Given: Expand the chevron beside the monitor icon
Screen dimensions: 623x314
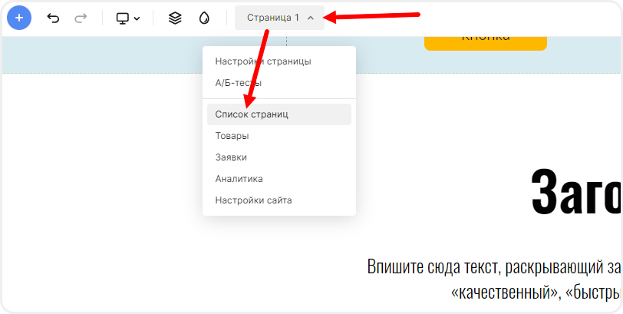Looking at the screenshot, I should [137, 18].
